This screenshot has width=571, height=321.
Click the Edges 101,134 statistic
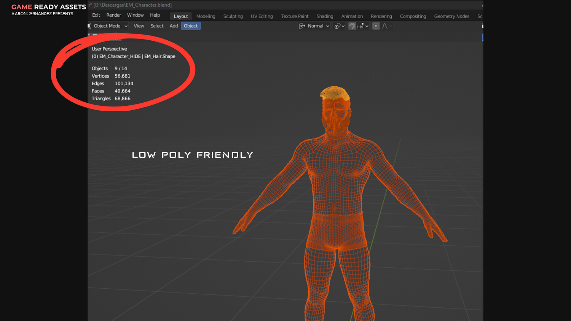pyautogui.click(x=112, y=84)
